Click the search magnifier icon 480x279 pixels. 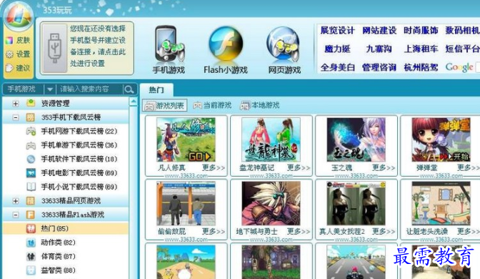point(129,89)
